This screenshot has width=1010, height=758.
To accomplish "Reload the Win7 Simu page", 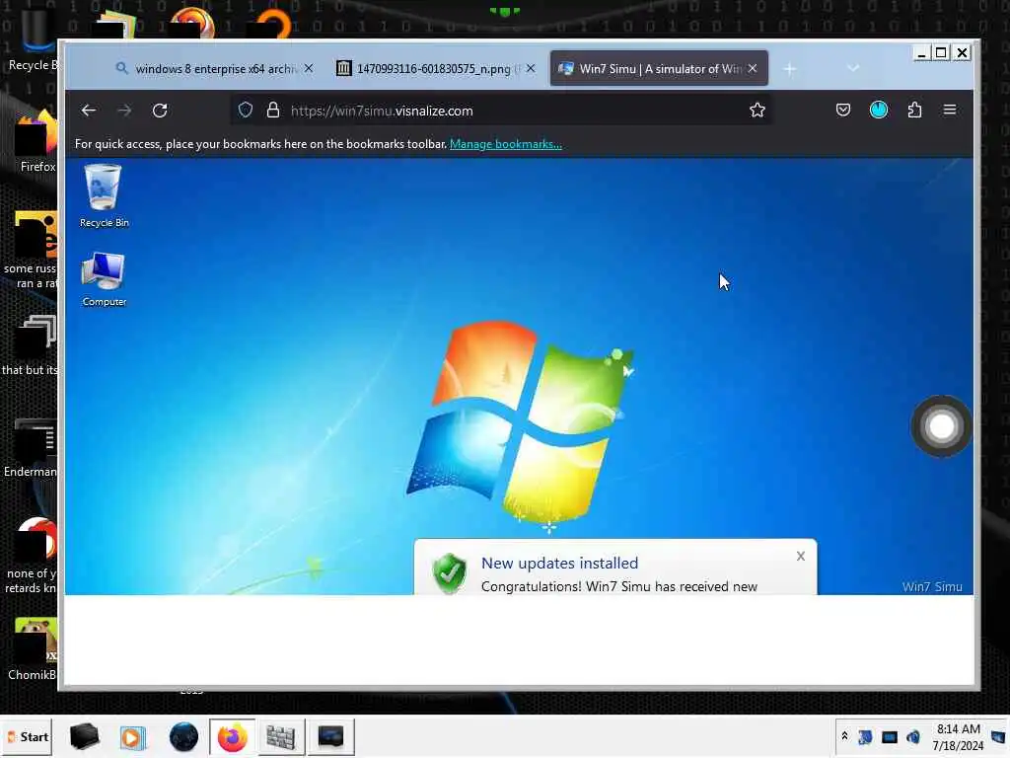I will point(161,111).
